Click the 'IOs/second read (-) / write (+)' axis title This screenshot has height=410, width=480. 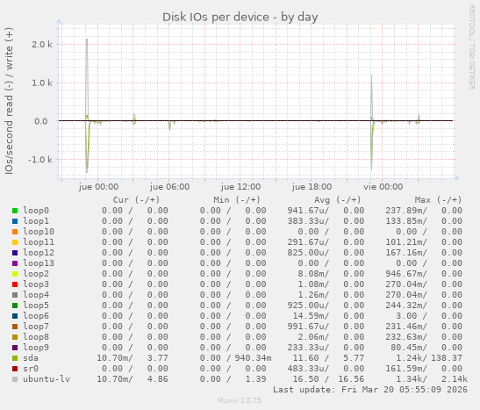click(9, 101)
